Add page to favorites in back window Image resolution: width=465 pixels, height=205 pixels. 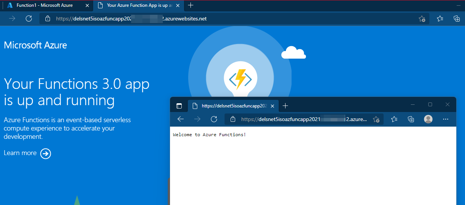point(422,19)
